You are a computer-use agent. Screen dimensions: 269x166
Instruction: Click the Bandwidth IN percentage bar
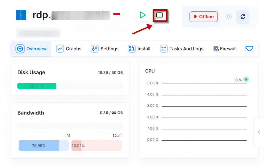44,146
